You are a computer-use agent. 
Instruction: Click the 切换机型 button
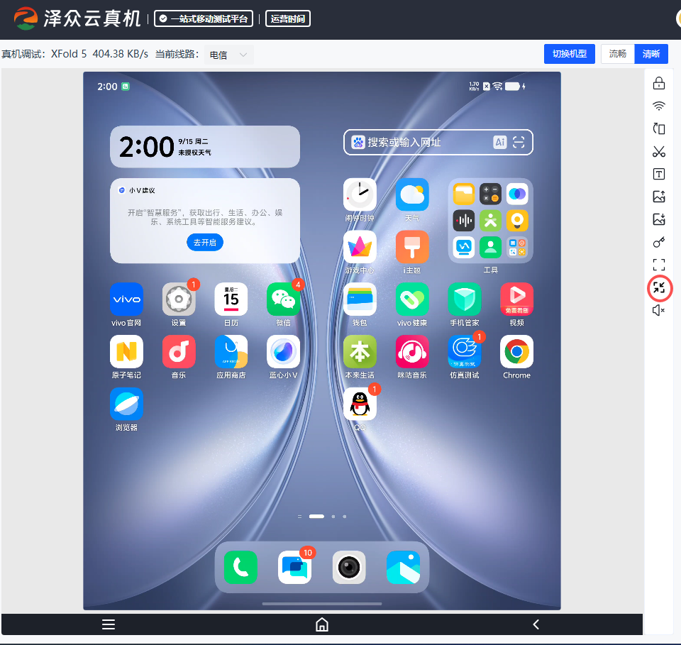[570, 54]
